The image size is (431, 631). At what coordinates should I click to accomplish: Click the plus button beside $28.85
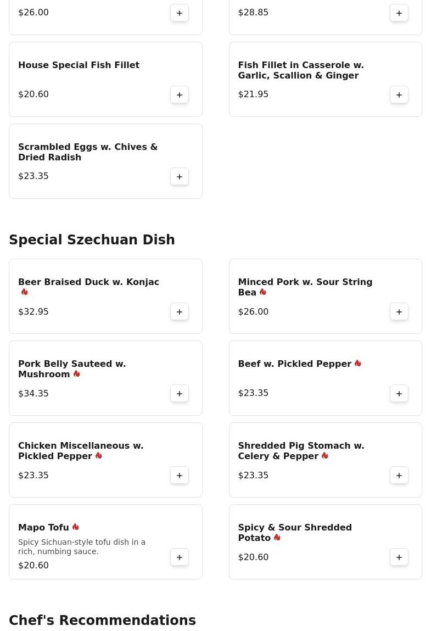[399, 13]
